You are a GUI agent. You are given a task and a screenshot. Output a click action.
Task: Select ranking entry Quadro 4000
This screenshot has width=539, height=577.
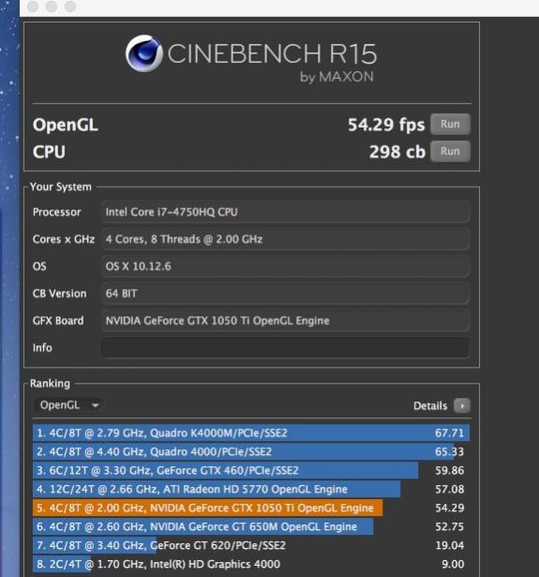click(251, 451)
